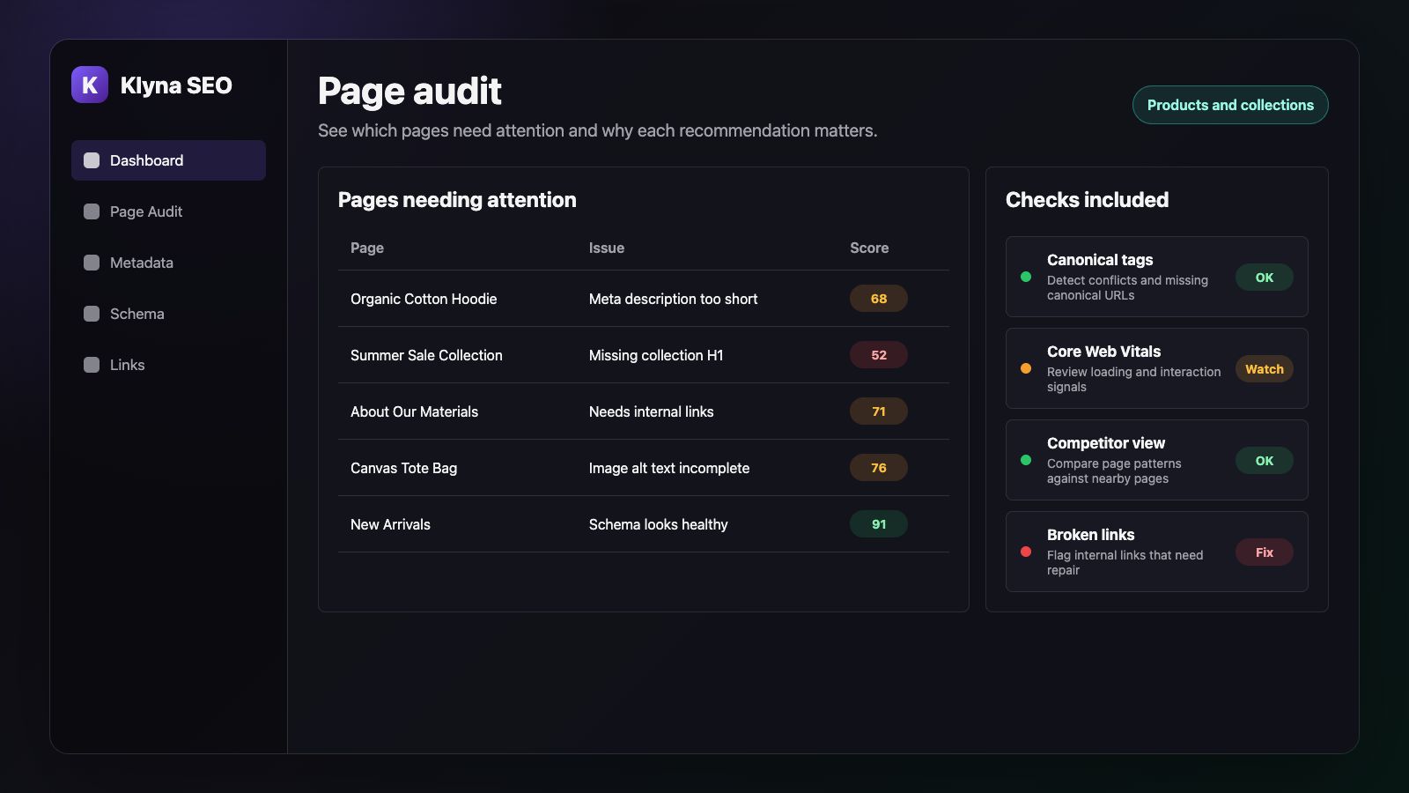This screenshot has height=793, width=1409.
Task: Click the page audit subtitle text
Action: pos(597,130)
